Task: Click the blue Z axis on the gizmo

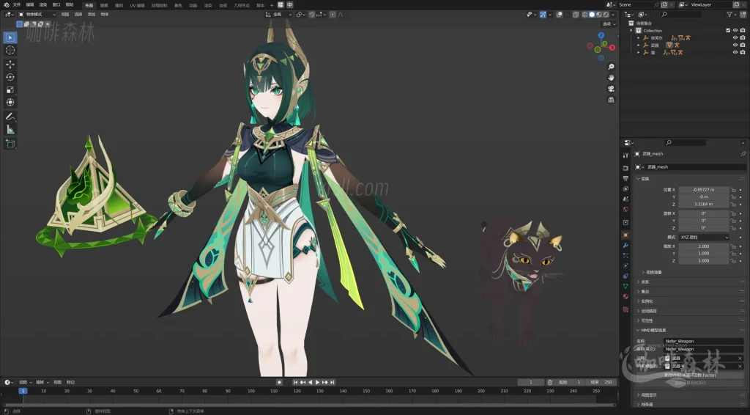Action: pos(601,35)
